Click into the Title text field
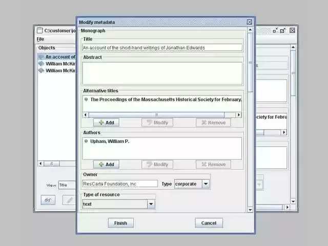 click(162, 48)
